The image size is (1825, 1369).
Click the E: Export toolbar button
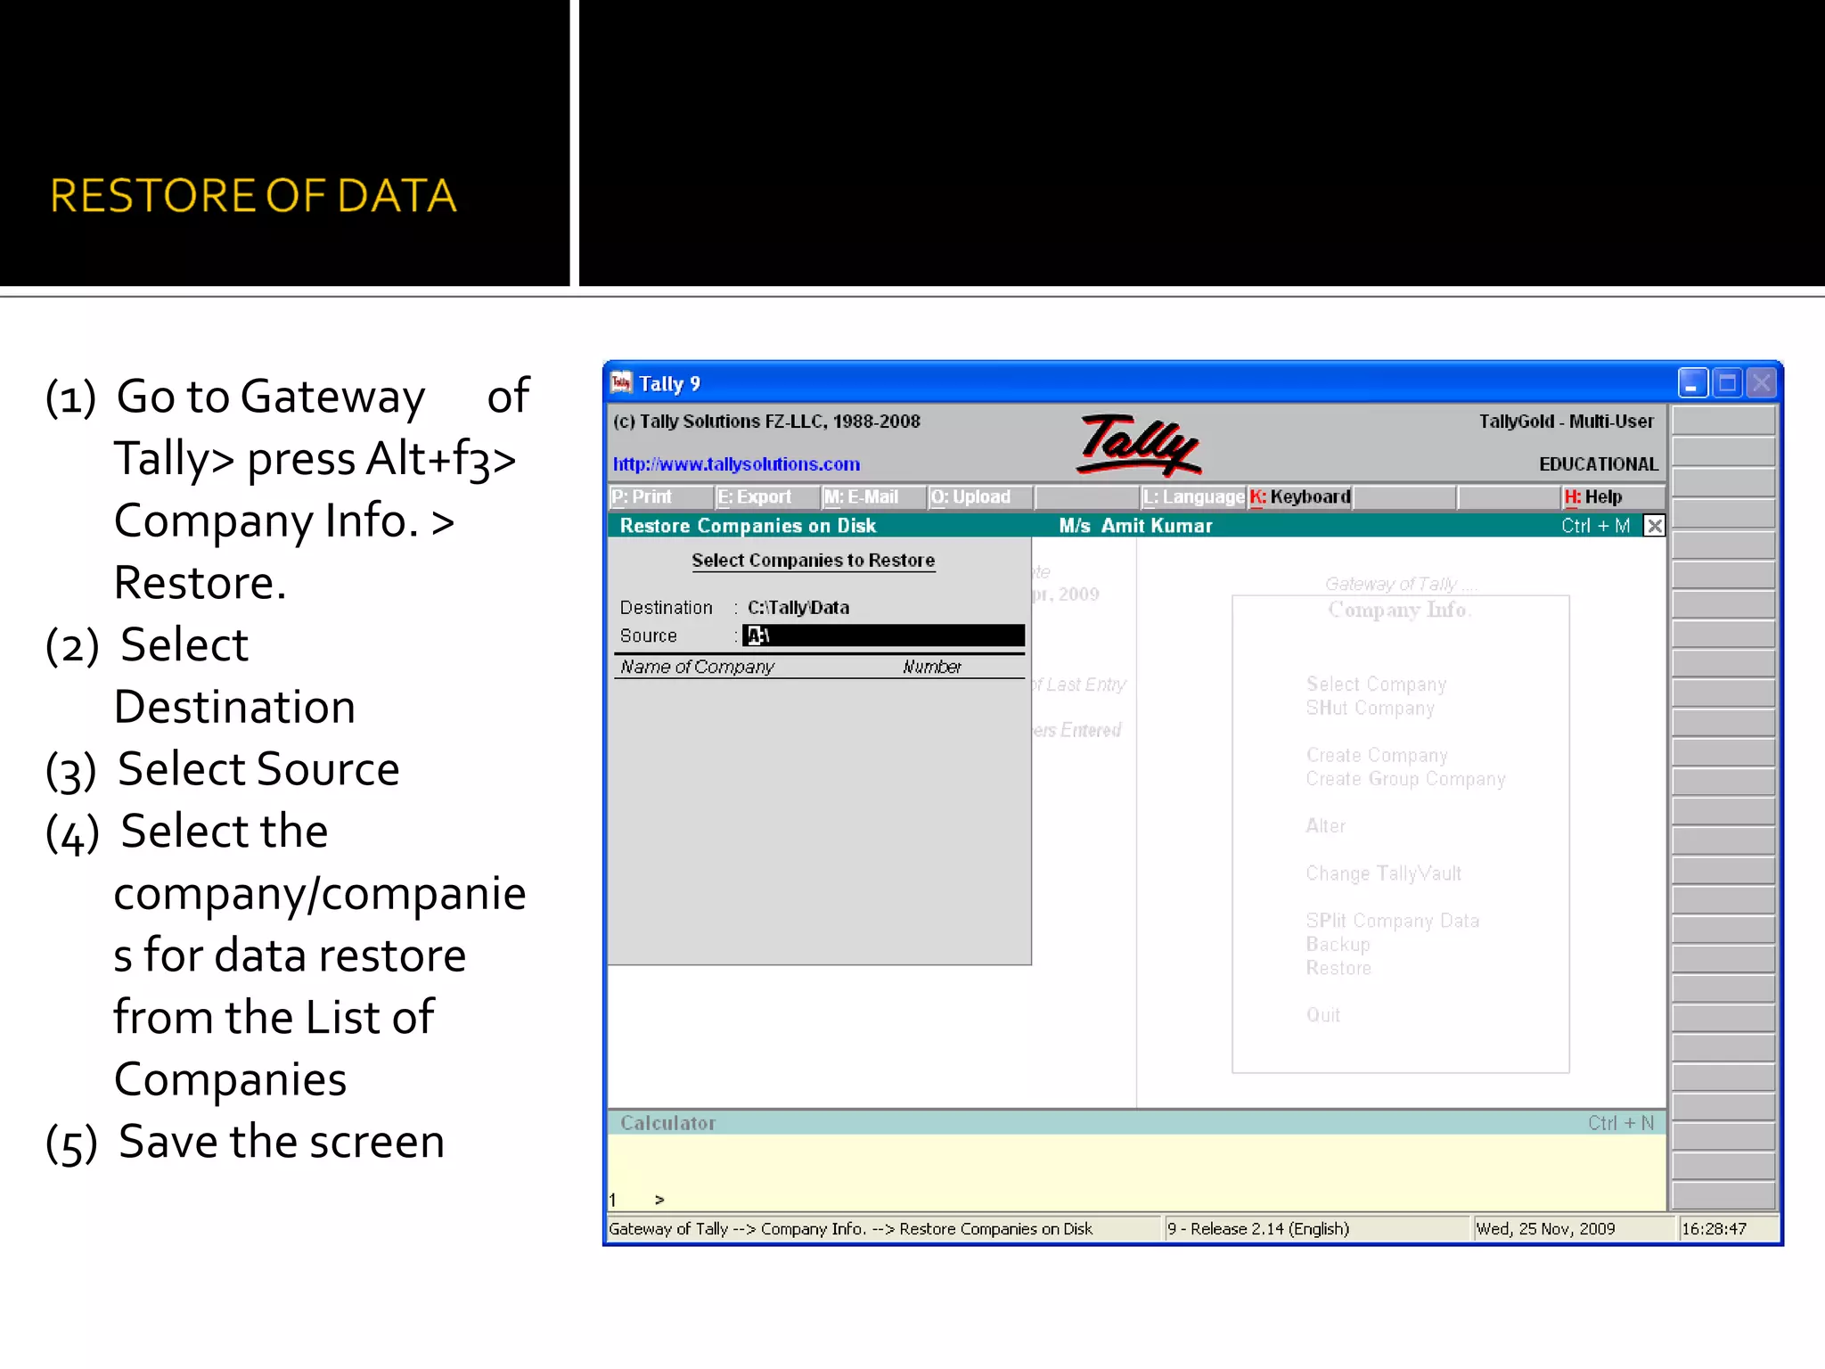(767, 497)
